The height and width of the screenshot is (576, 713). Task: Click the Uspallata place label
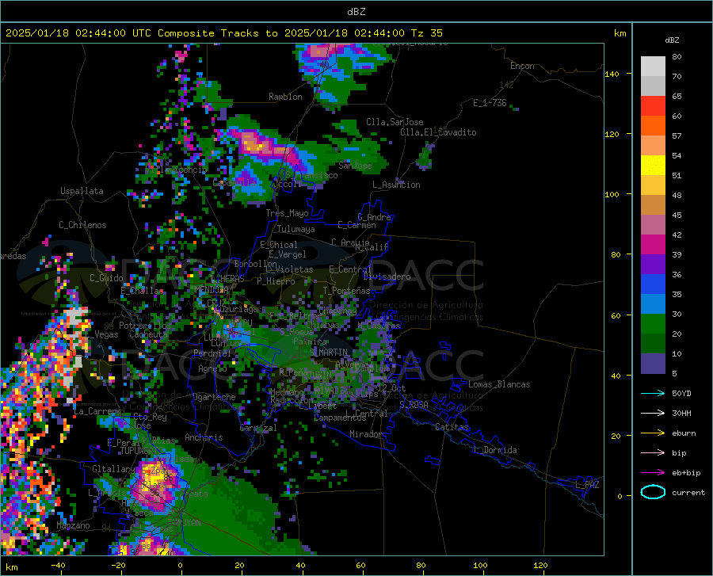coord(82,192)
